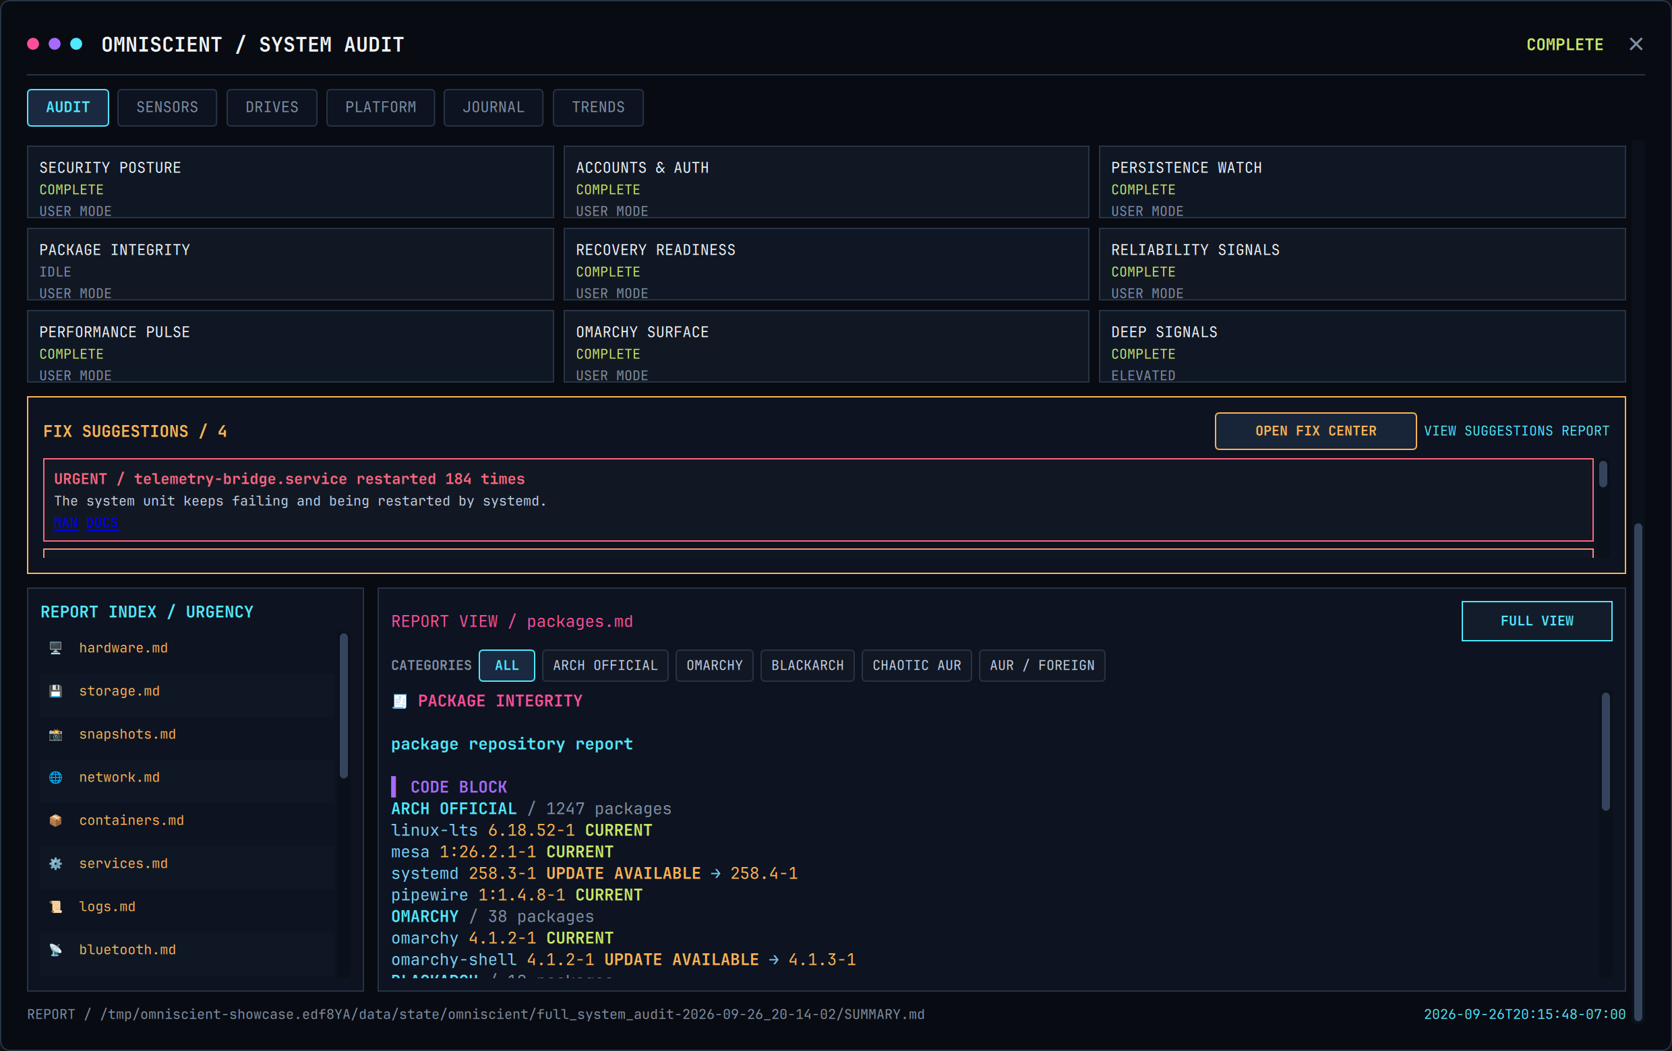Open the Fix Center
This screenshot has width=1672, height=1051.
click(1315, 431)
